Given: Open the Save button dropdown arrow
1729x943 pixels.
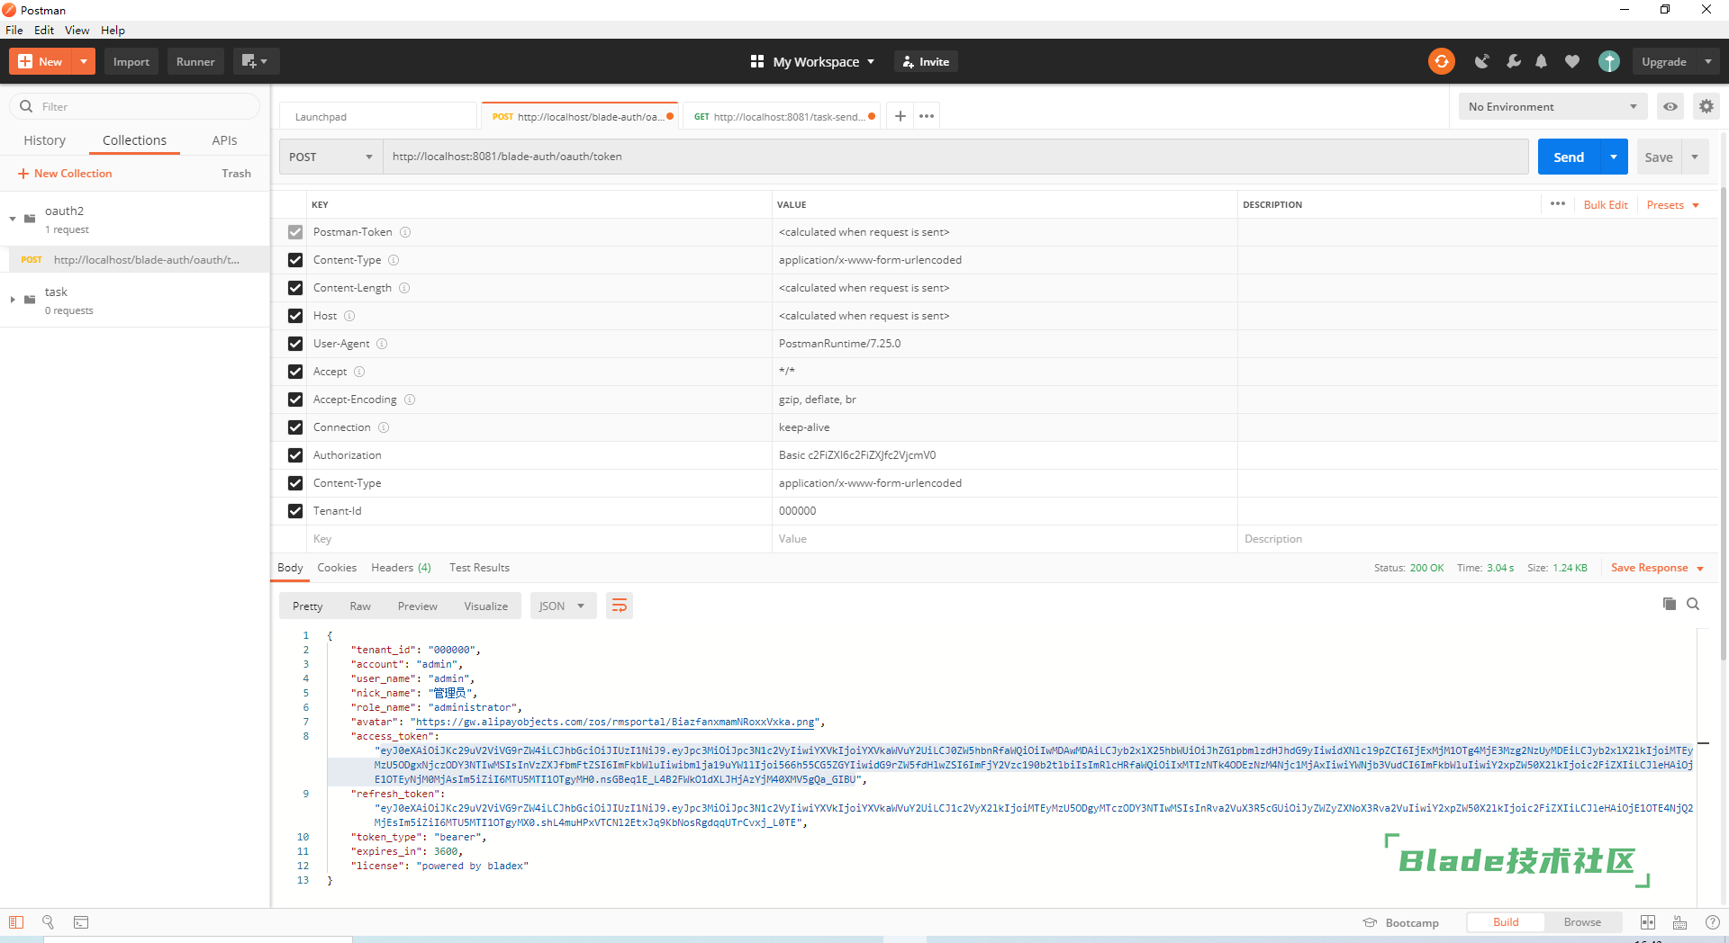Looking at the screenshot, I should [x=1695, y=157].
